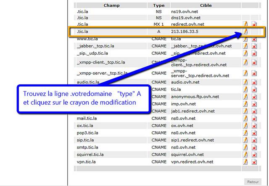Delete the MX 1 redirect.ovh.net record

click(254, 24)
